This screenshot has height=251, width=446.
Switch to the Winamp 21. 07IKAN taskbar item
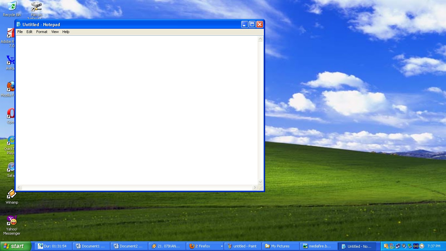click(x=167, y=246)
